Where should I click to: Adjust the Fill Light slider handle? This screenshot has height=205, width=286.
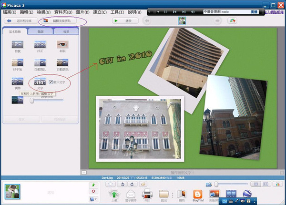(32, 100)
